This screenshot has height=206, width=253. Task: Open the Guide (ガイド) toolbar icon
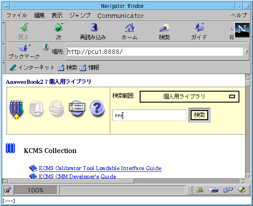click(x=199, y=28)
